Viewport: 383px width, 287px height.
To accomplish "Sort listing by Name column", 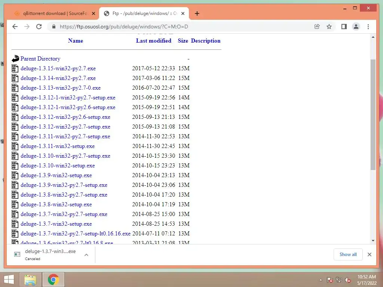I will click(x=76, y=41).
